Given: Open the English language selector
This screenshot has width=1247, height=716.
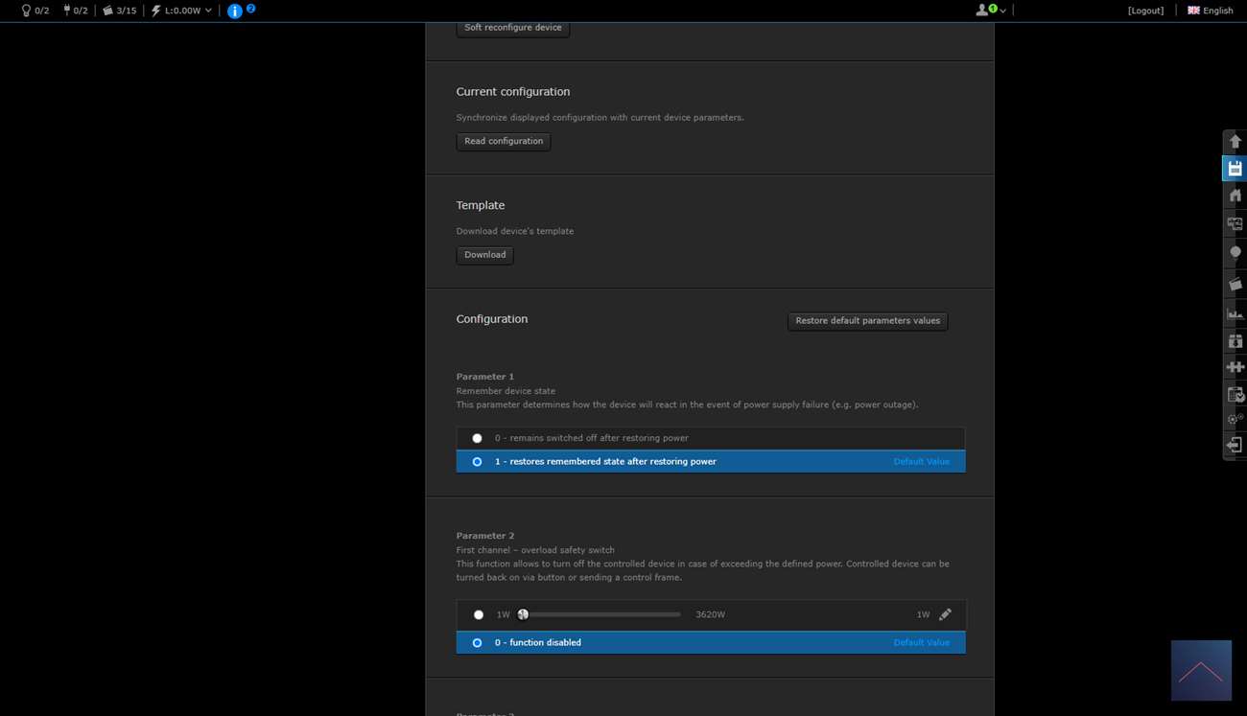Looking at the screenshot, I should tap(1210, 11).
